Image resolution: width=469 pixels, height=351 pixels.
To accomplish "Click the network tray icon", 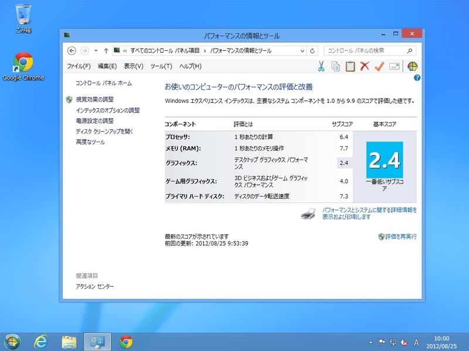I will coord(393,342).
